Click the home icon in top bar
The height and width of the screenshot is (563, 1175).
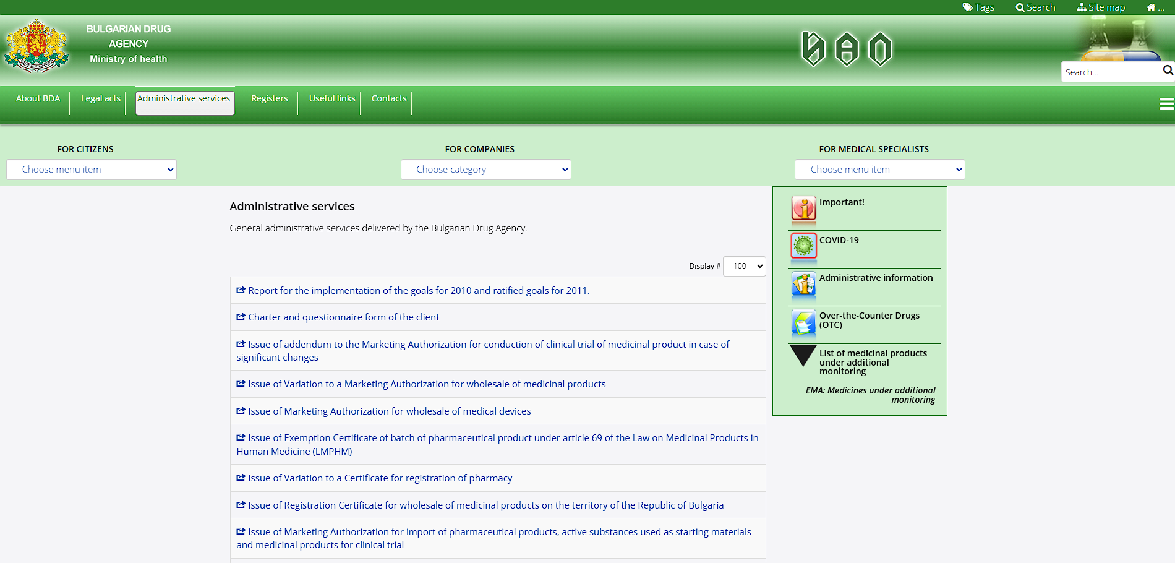click(1151, 7)
